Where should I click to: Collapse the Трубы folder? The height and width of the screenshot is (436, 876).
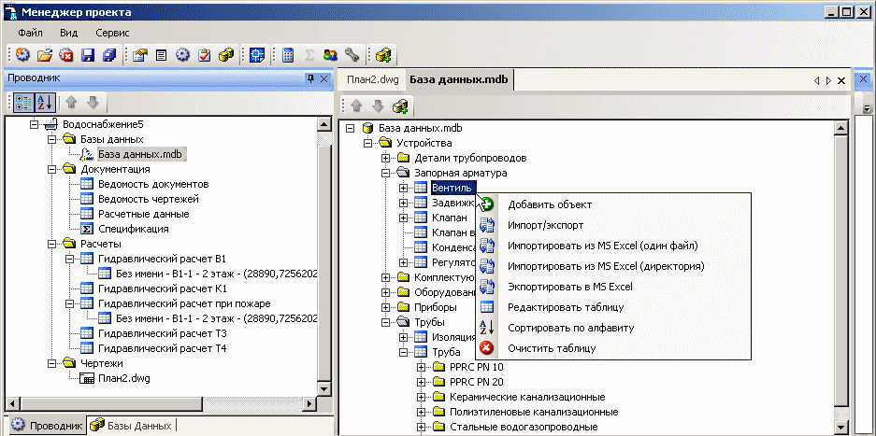[x=385, y=322]
